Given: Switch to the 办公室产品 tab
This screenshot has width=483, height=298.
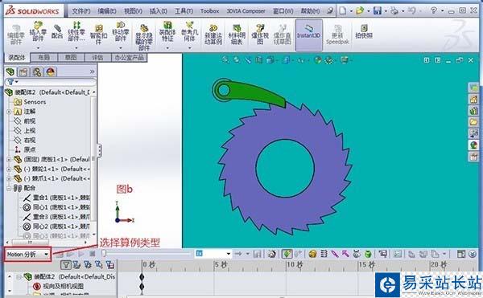Looking at the screenshot, I should click(129, 58).
